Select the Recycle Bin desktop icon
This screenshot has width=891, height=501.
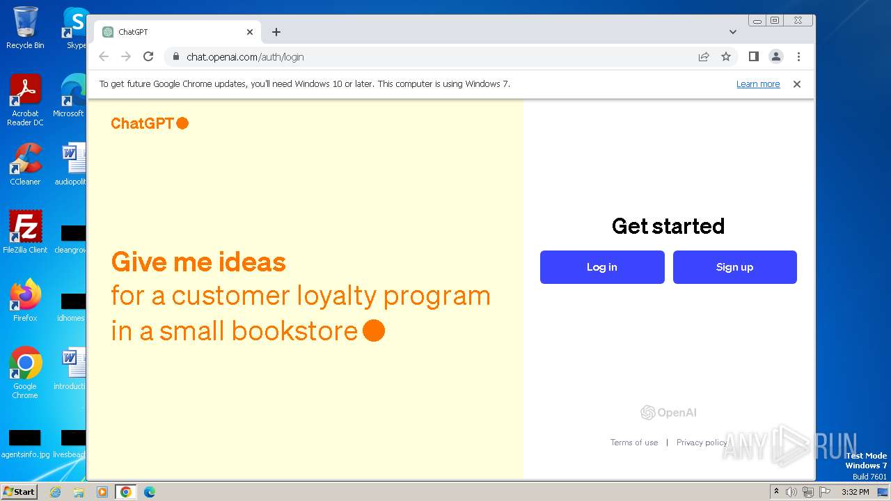[25, 28]
